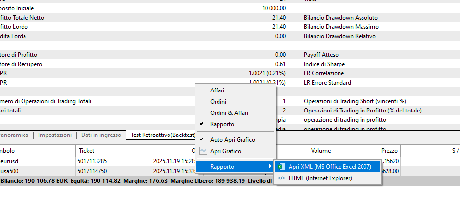Click time 2025.11.19 15:33 cell
Screen dimensions: 460x202
click(x=174, y=171)
